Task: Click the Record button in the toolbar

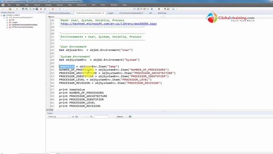Action: (x=41, y=9)
